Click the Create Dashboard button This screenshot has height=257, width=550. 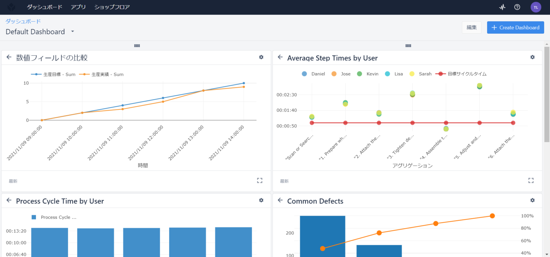pos(515,27)
